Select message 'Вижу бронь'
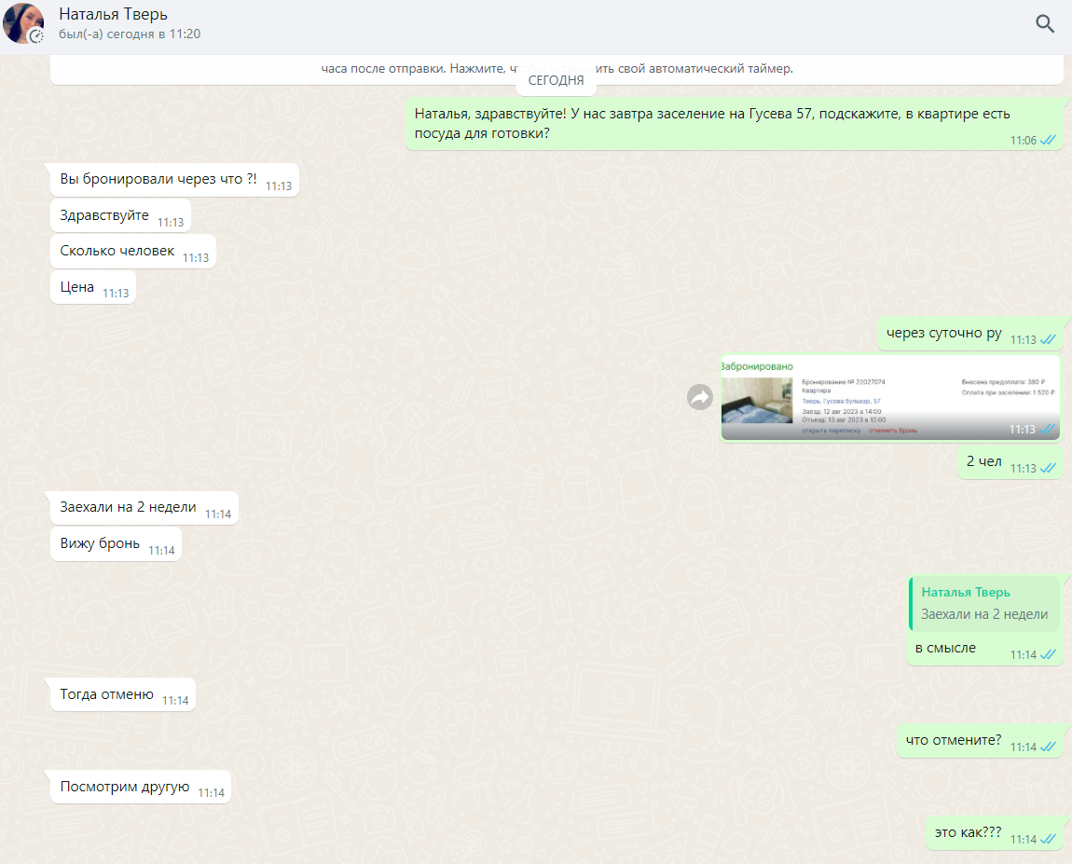 click(116, 544)
